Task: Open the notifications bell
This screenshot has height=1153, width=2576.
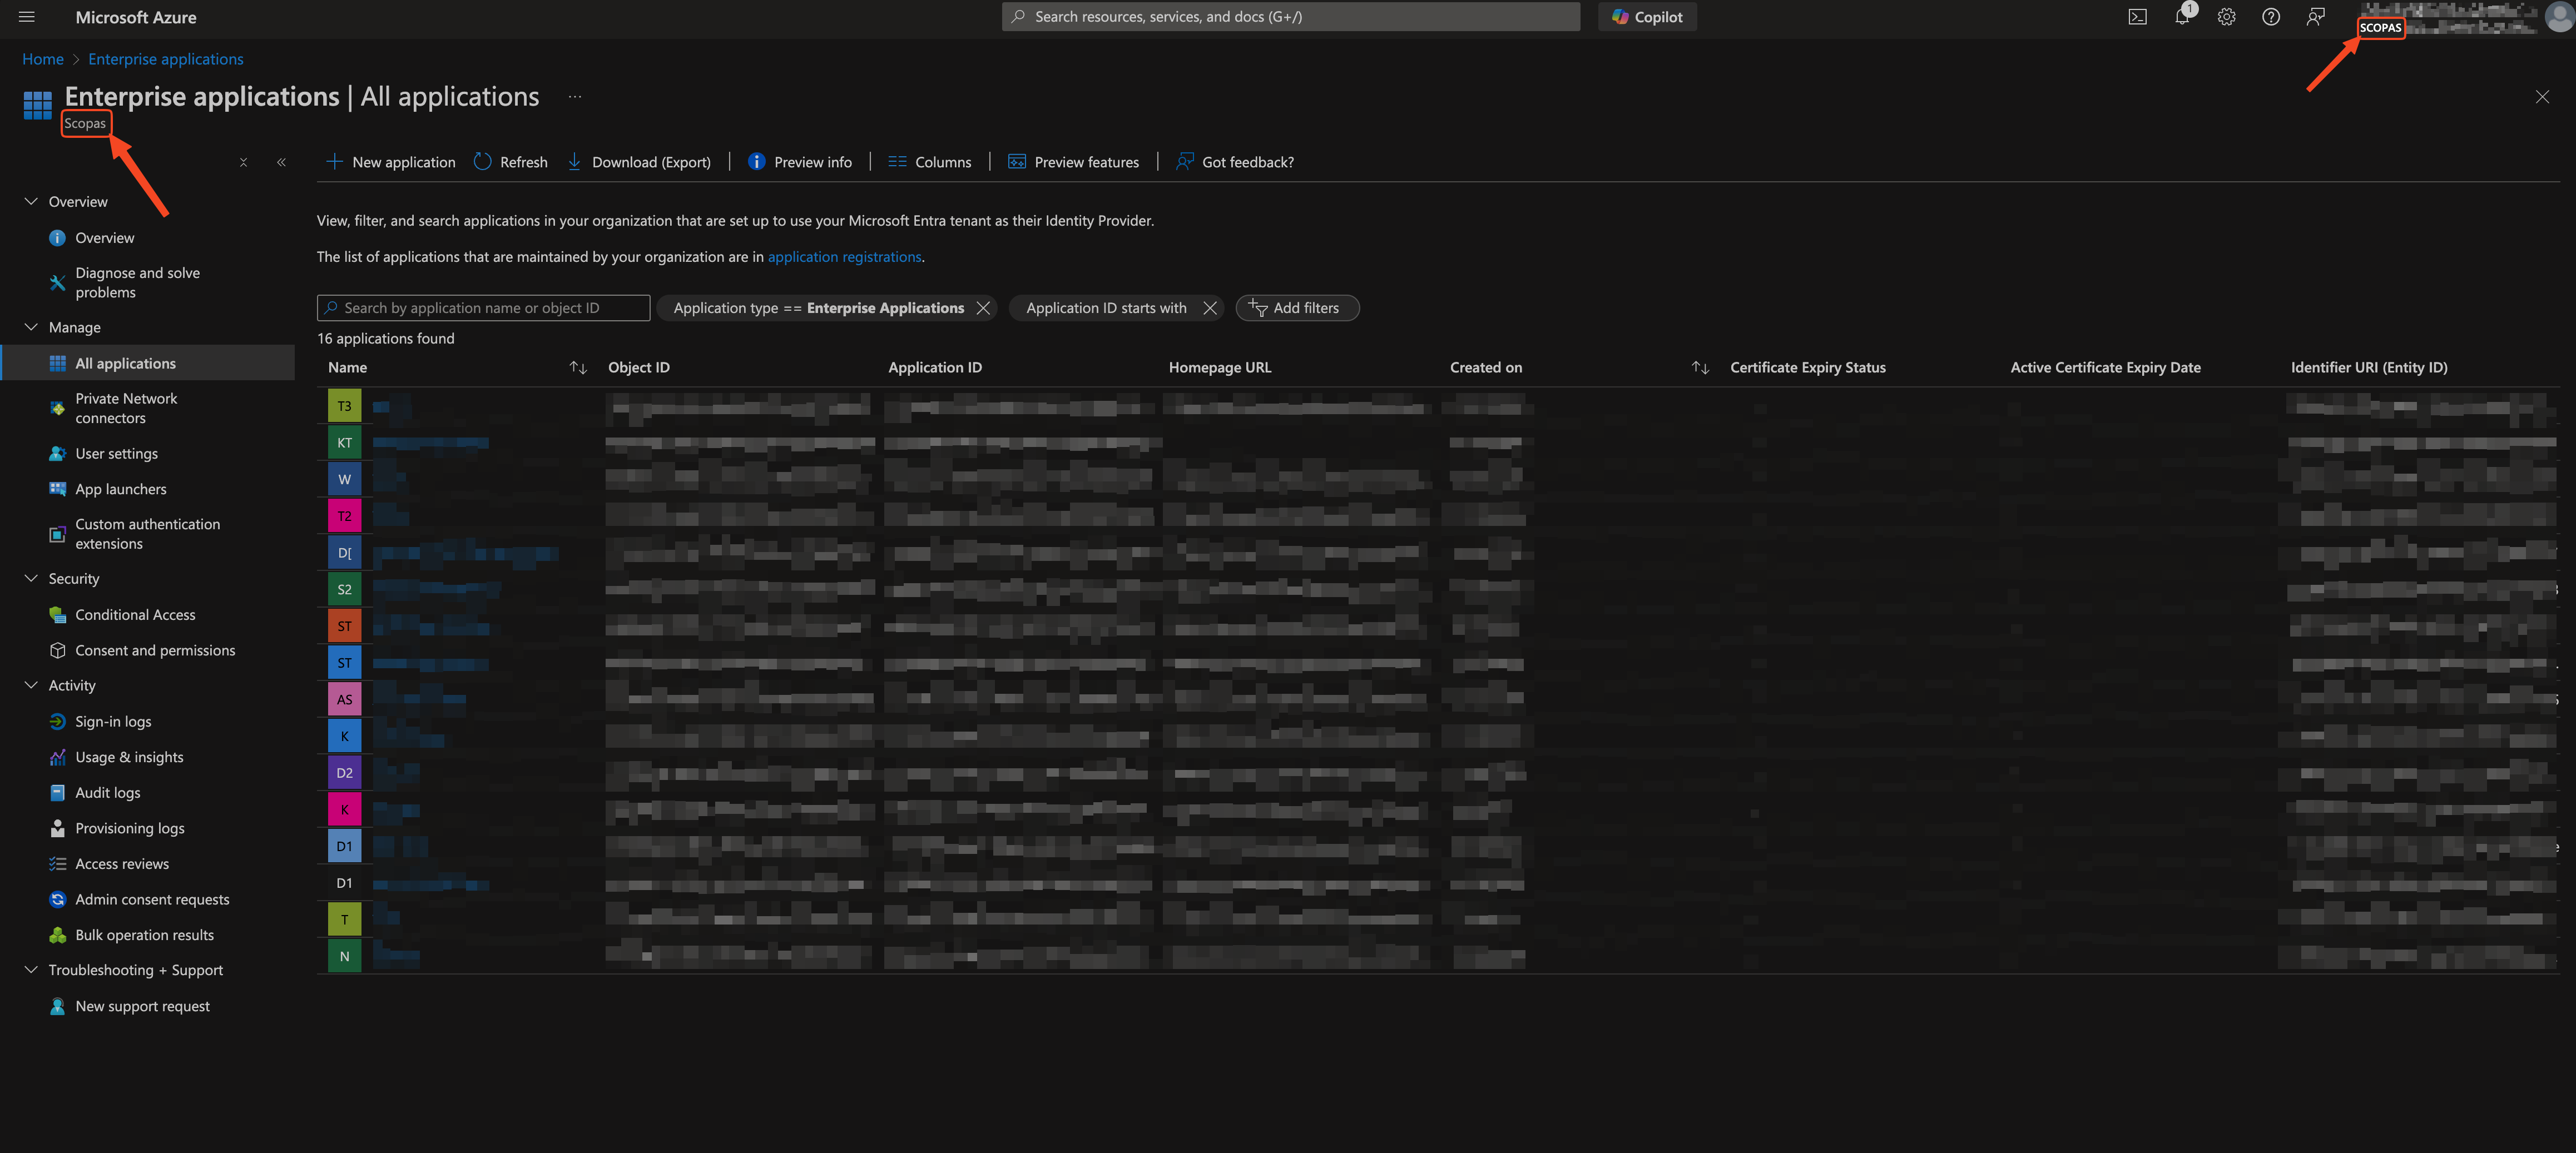Action: pos(2181,17)
